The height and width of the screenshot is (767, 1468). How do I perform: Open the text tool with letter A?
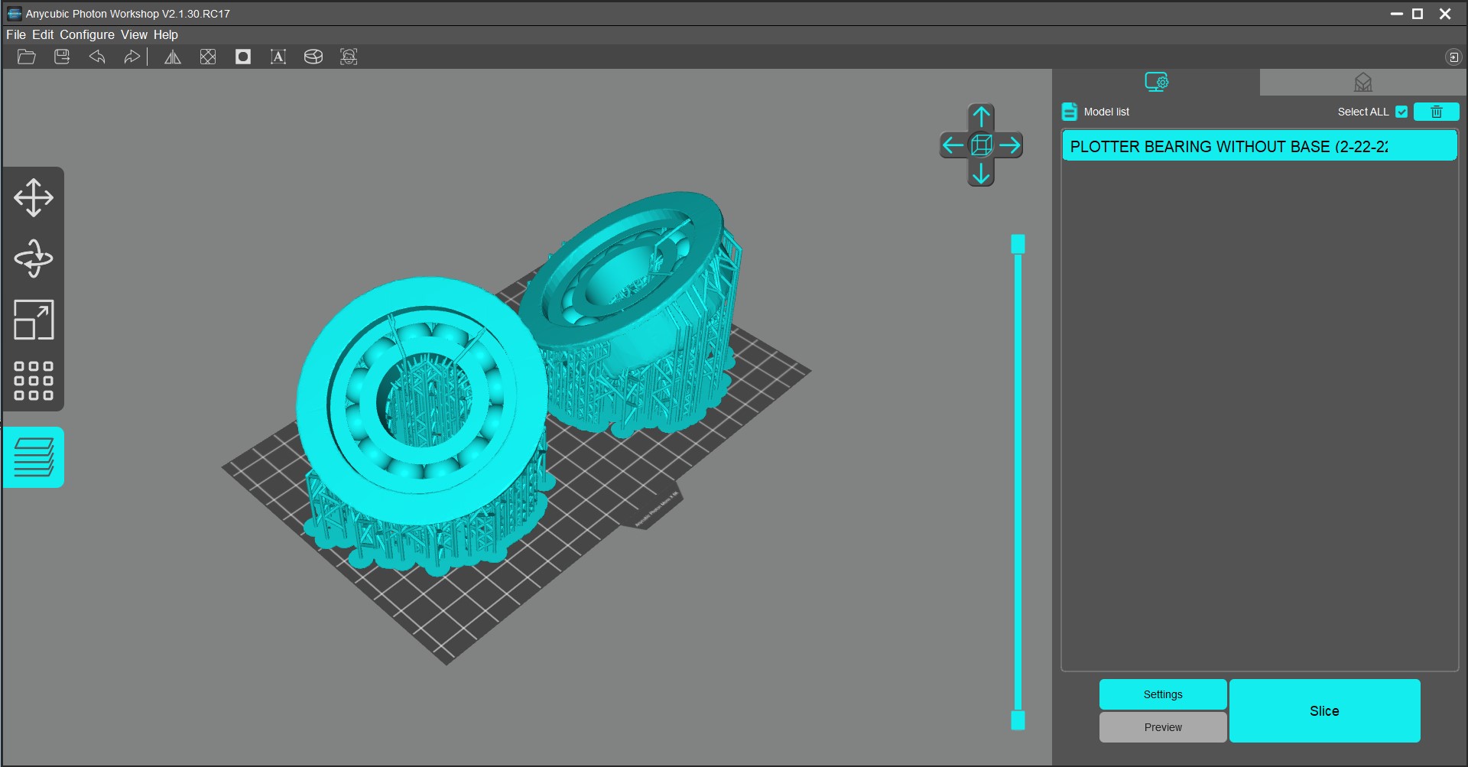tap(278, 57)
